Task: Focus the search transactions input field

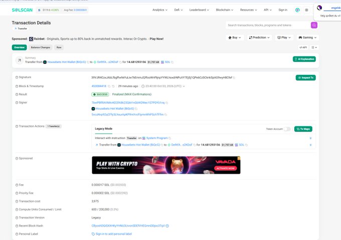Action: 268,25
